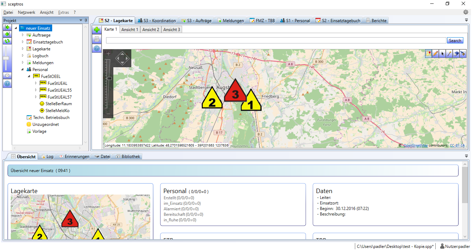The image size is (472, 251).
Task: Click yellow triangle marker 1 on map
Action: point(251,101)
